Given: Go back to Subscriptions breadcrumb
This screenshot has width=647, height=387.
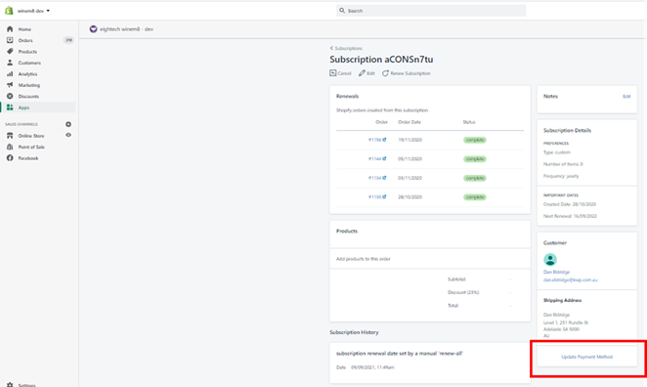Looking at the screenshot, I should click(346, 48).
